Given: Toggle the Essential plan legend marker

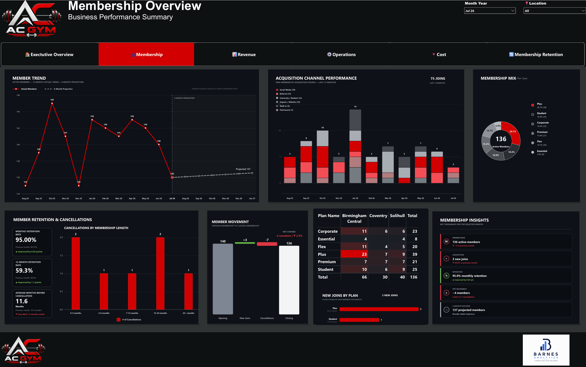Looking at the screenshot, I should (x=532, y=152).
